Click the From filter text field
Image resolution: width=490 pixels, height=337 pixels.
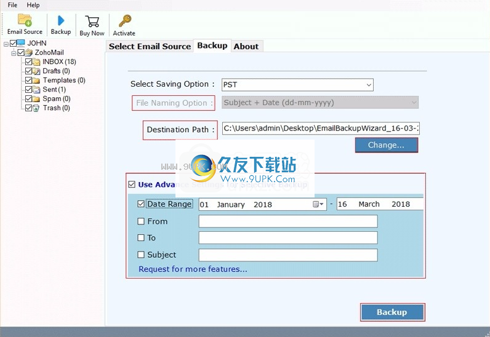pos(288,221)
